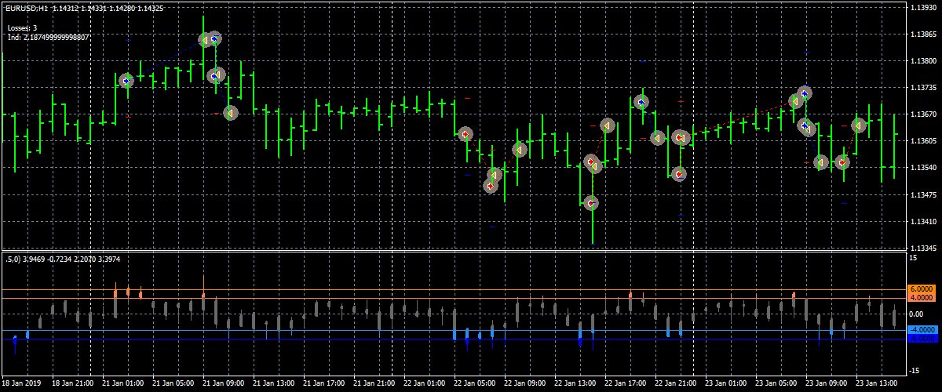Click the '23 Jan 05:00' time label
Viewport: 942px width, 392px height.
776,384
